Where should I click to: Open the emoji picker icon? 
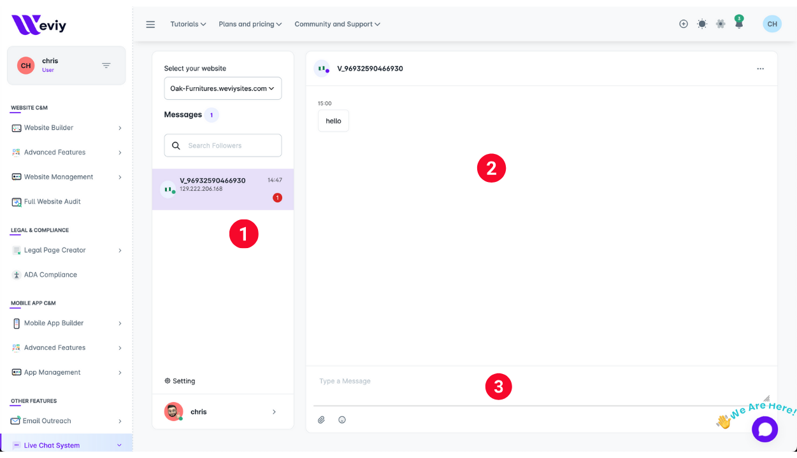pyautogui.click(x=342, y=420)
